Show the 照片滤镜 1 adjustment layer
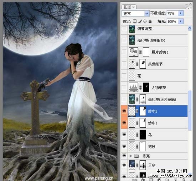This screenshot has height=181, width=196. coord(124,52)
